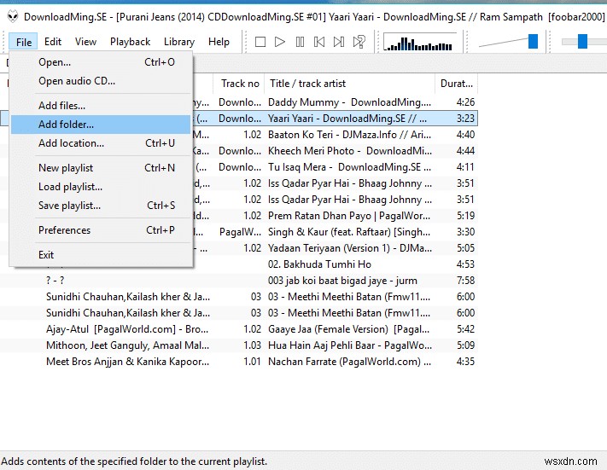This screenshot has width=607, height=470.
Task: Click artist Meet Bros Anjjan & Kanika Kapoor
Action: 127,362
